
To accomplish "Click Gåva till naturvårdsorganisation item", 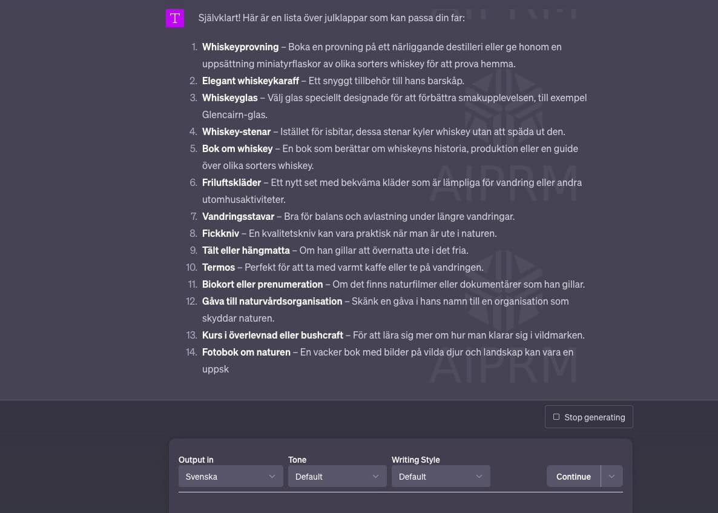I will point(272,301).
